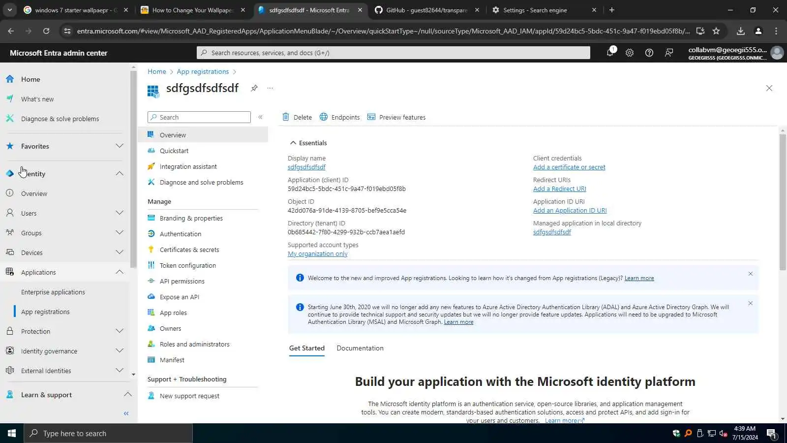Click Add an Application ID URI link
Screen dimensions: 787x443
pyautogui.click(x=570, y=211)
